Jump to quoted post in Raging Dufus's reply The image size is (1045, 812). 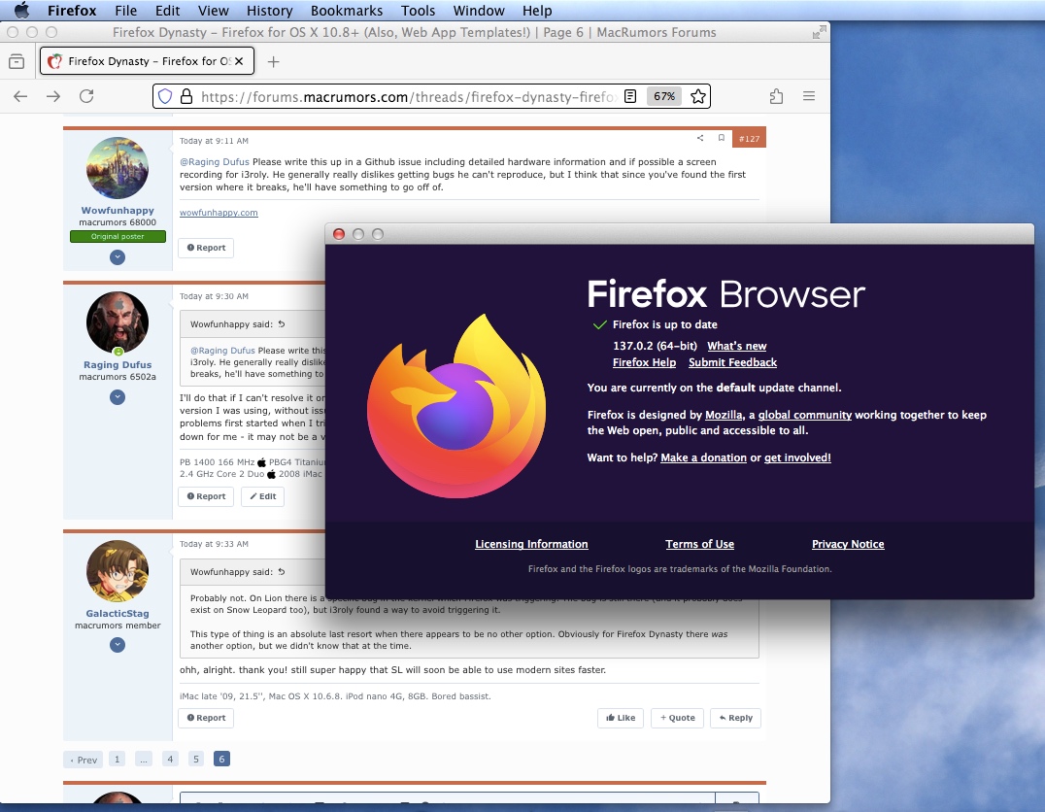(x=282, y=324)
